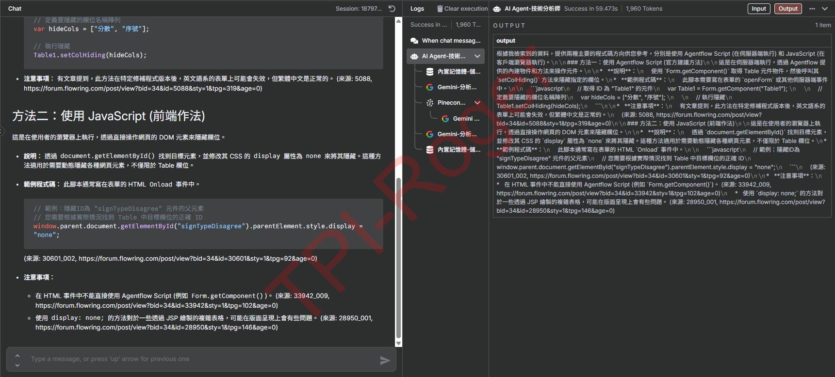
Task: Open the forum link with id=5088 in chat
Action: (x=143, y=89)
